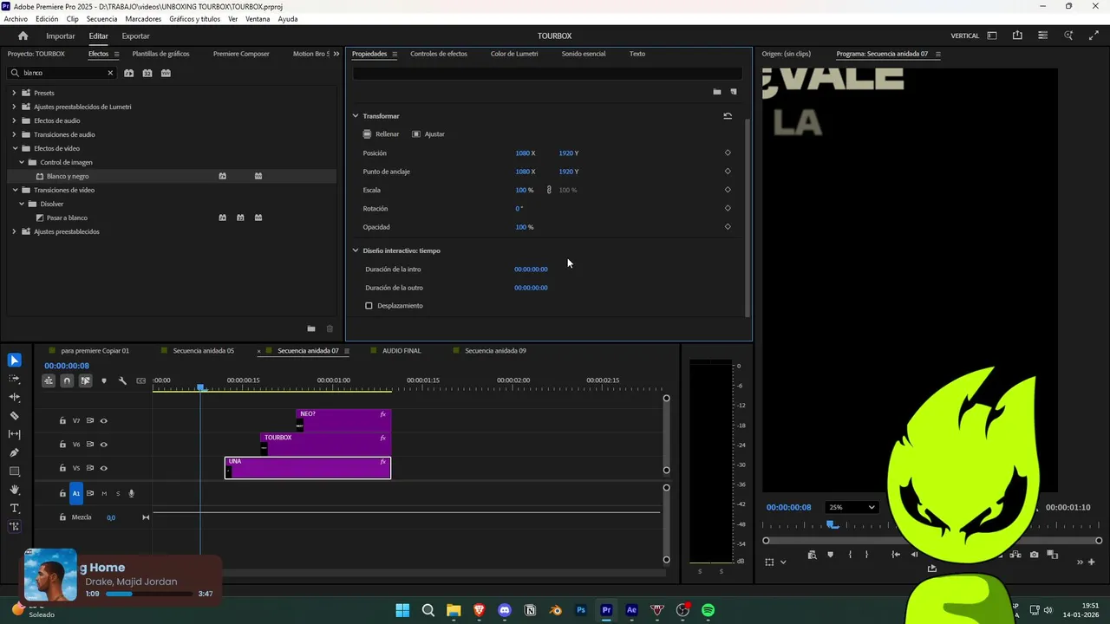Click the Rellenar button
The height and width of the screenshot is (624, 1110).
381,134
